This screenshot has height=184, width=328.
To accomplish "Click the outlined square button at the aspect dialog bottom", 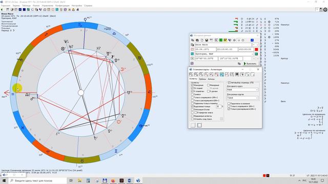I will (x=199, y=125).
